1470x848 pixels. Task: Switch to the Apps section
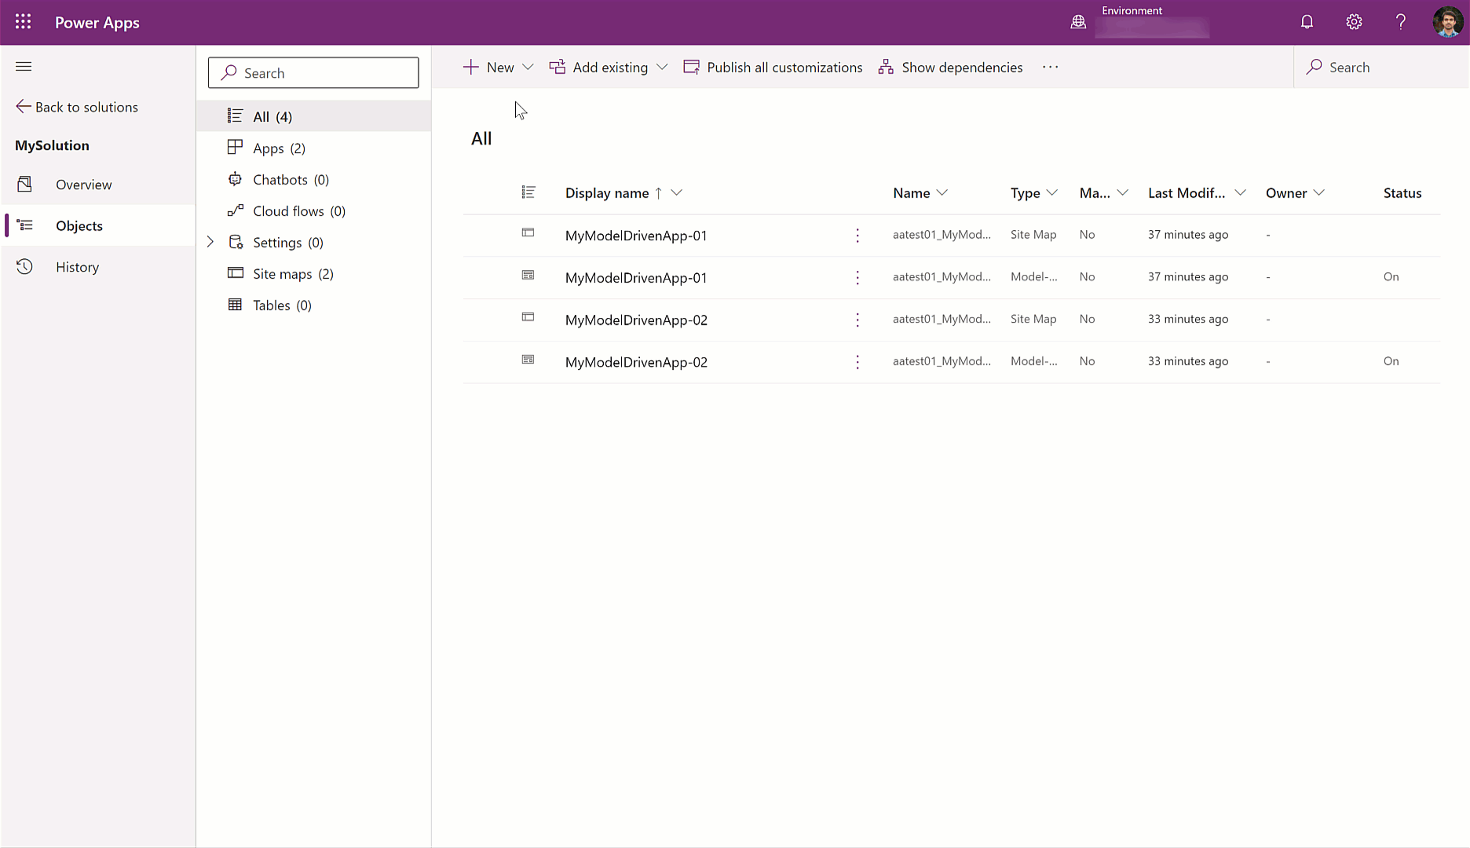point(268,148)
